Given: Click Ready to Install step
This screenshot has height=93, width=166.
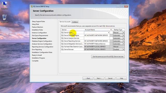Looking at the screenshot, I should [37, 55].
